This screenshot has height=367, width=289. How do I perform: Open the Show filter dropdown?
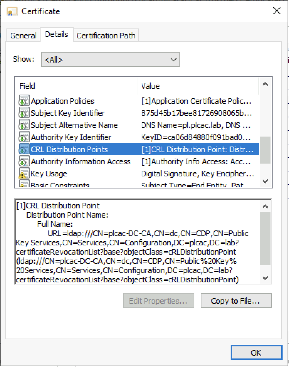tap(110, 60)
